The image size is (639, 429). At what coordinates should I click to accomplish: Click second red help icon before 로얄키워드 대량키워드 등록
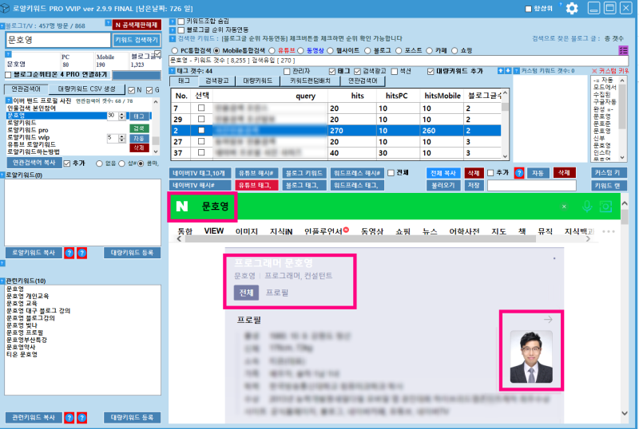click(82, 253)
